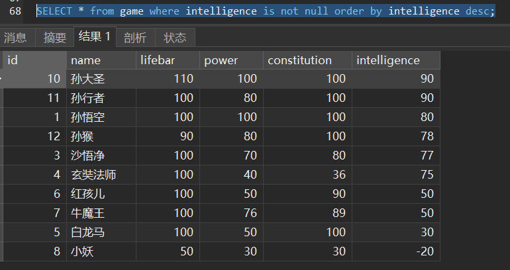The height and width of the screenshot is (270, 510).
Task: Select the 孙大圣 name cell
Action: click(101, 79)
